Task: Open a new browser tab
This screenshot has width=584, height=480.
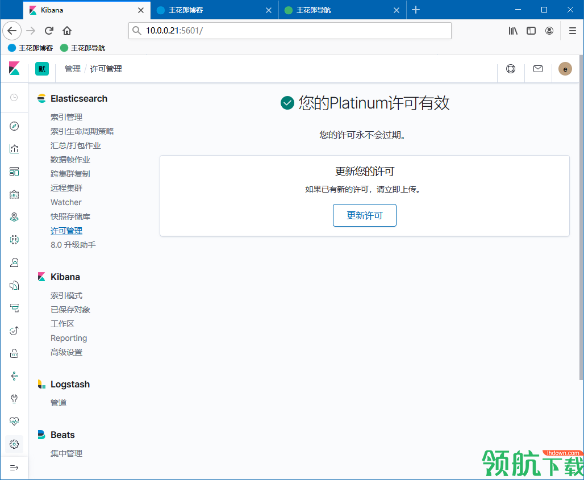Action: click(416, 10)
